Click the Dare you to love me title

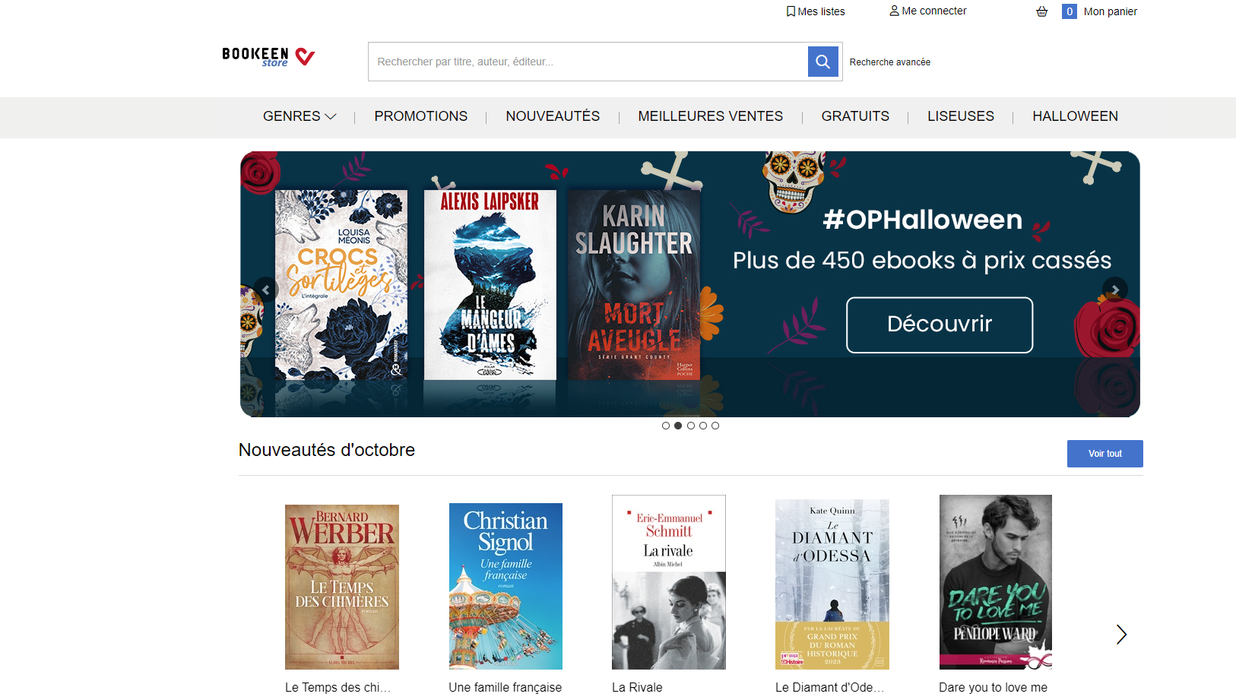993,687
